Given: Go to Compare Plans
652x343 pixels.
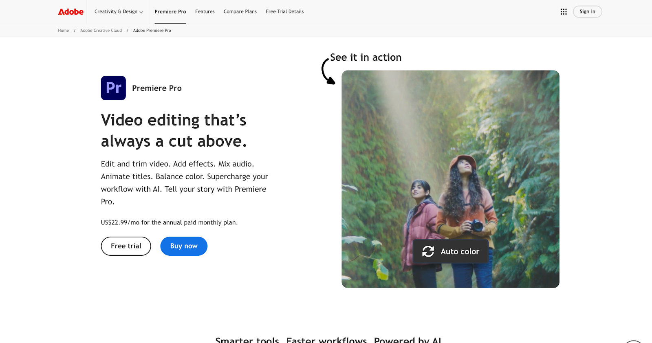Looking at the screenshot, I should tap(240, 12).
